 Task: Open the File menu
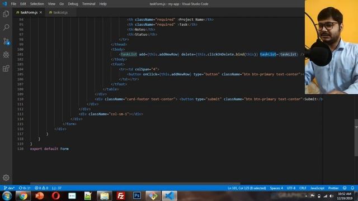(x=13, y=4)
